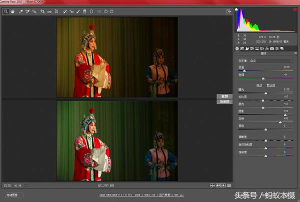
Task: Select the Crop tool
Action: click(42, 11)
